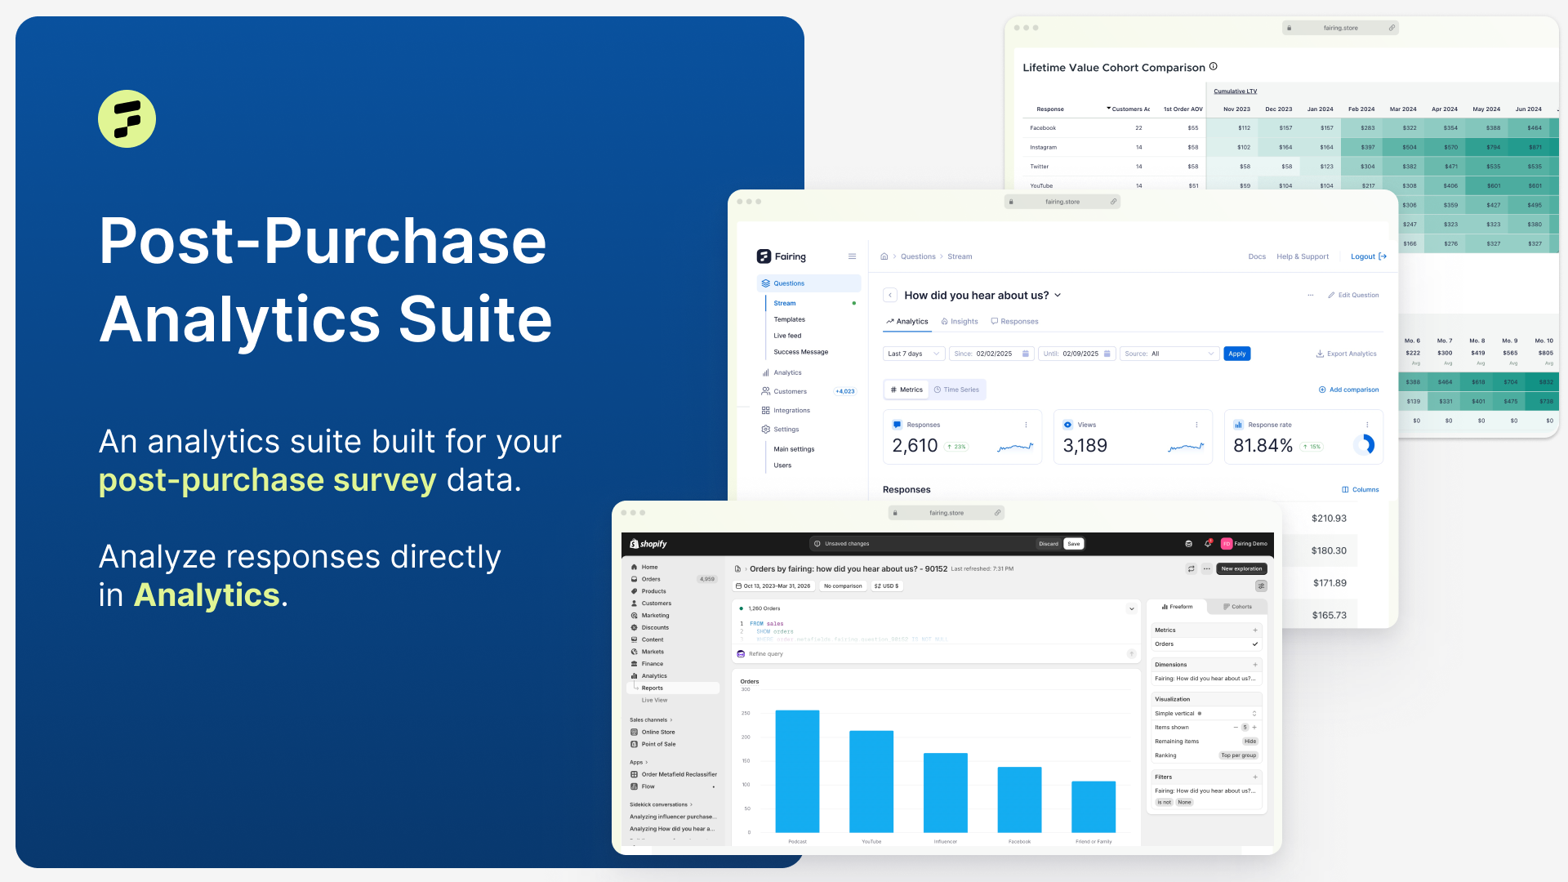1568x882 pixels.
Task: Open the Responses card three-dot menu
Action: click(1027, 425)
